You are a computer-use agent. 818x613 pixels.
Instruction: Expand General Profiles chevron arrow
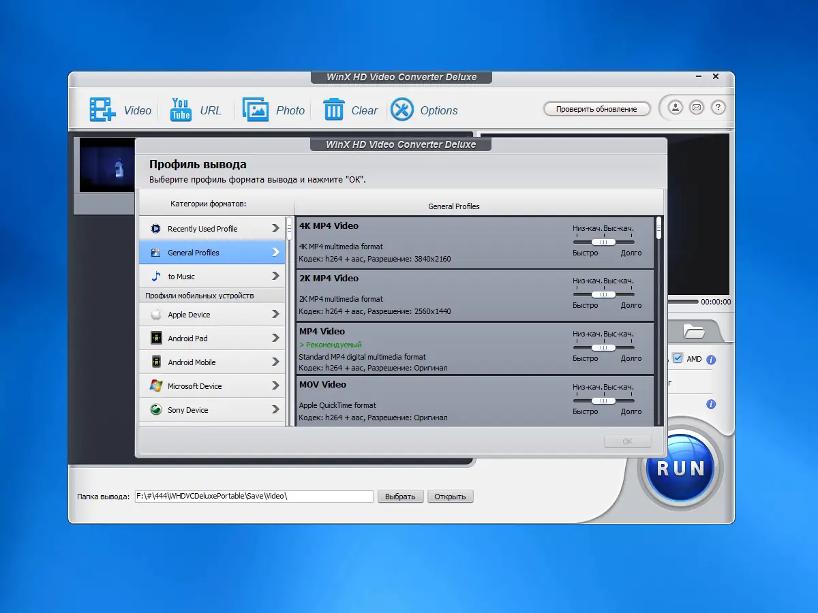275,253
